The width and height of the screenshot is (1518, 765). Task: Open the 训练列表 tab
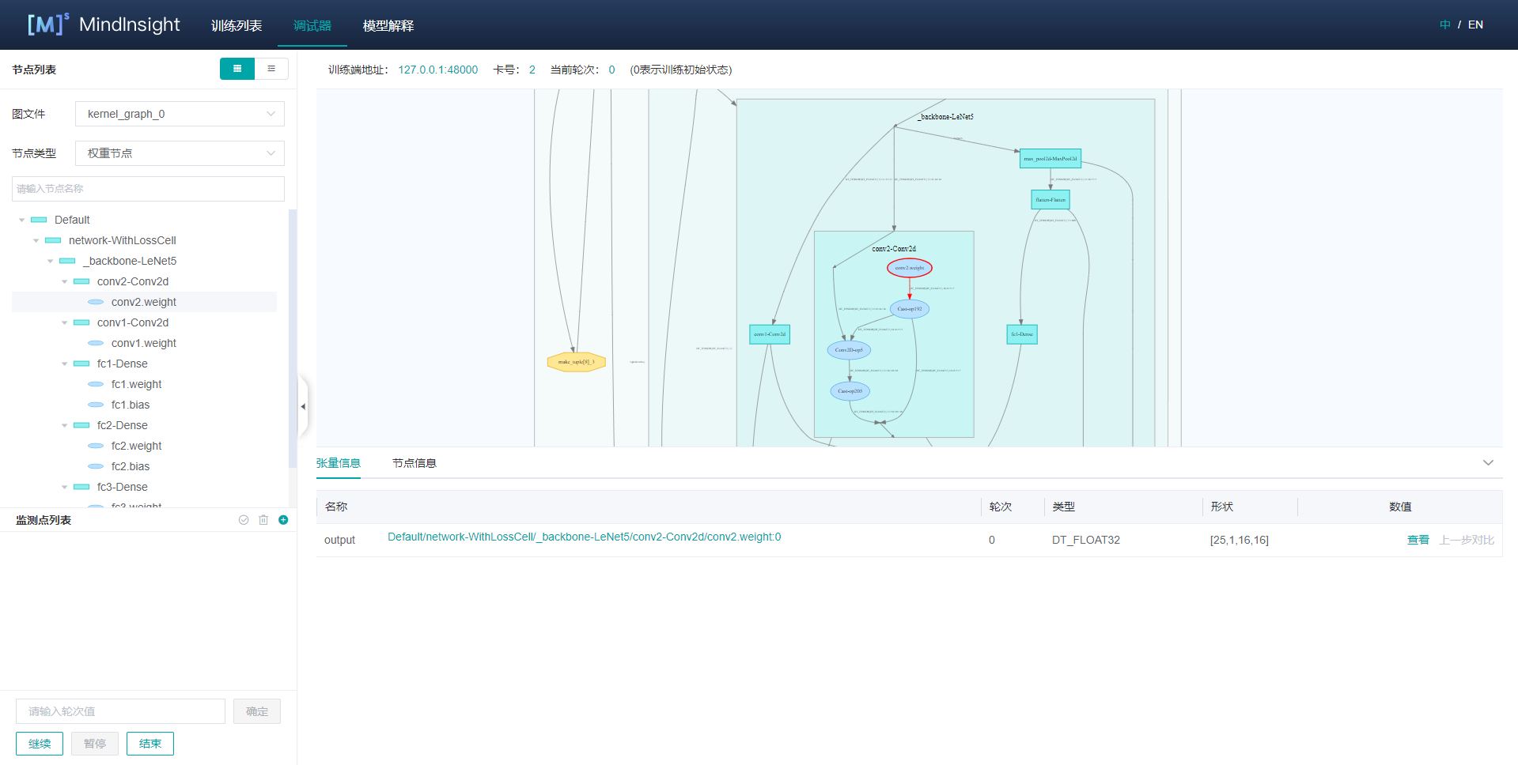[x=237, y=25]
